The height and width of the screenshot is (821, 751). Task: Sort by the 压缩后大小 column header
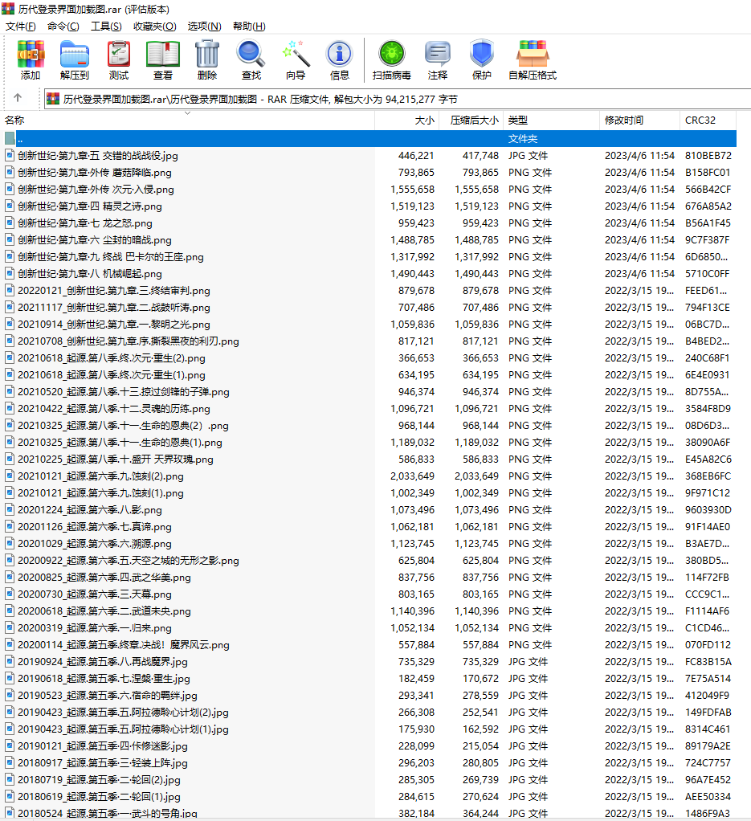(471, 120)
